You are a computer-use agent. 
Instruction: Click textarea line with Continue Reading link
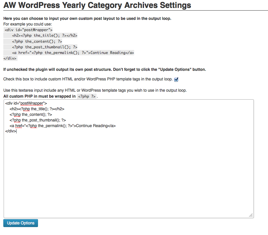62,126
